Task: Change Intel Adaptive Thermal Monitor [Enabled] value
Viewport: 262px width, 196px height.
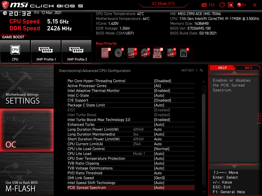Action: pos(162,91)
